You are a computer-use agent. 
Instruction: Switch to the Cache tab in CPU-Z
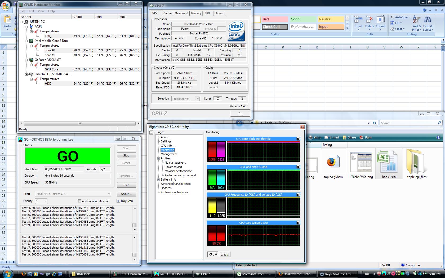[x=167, y=13]
